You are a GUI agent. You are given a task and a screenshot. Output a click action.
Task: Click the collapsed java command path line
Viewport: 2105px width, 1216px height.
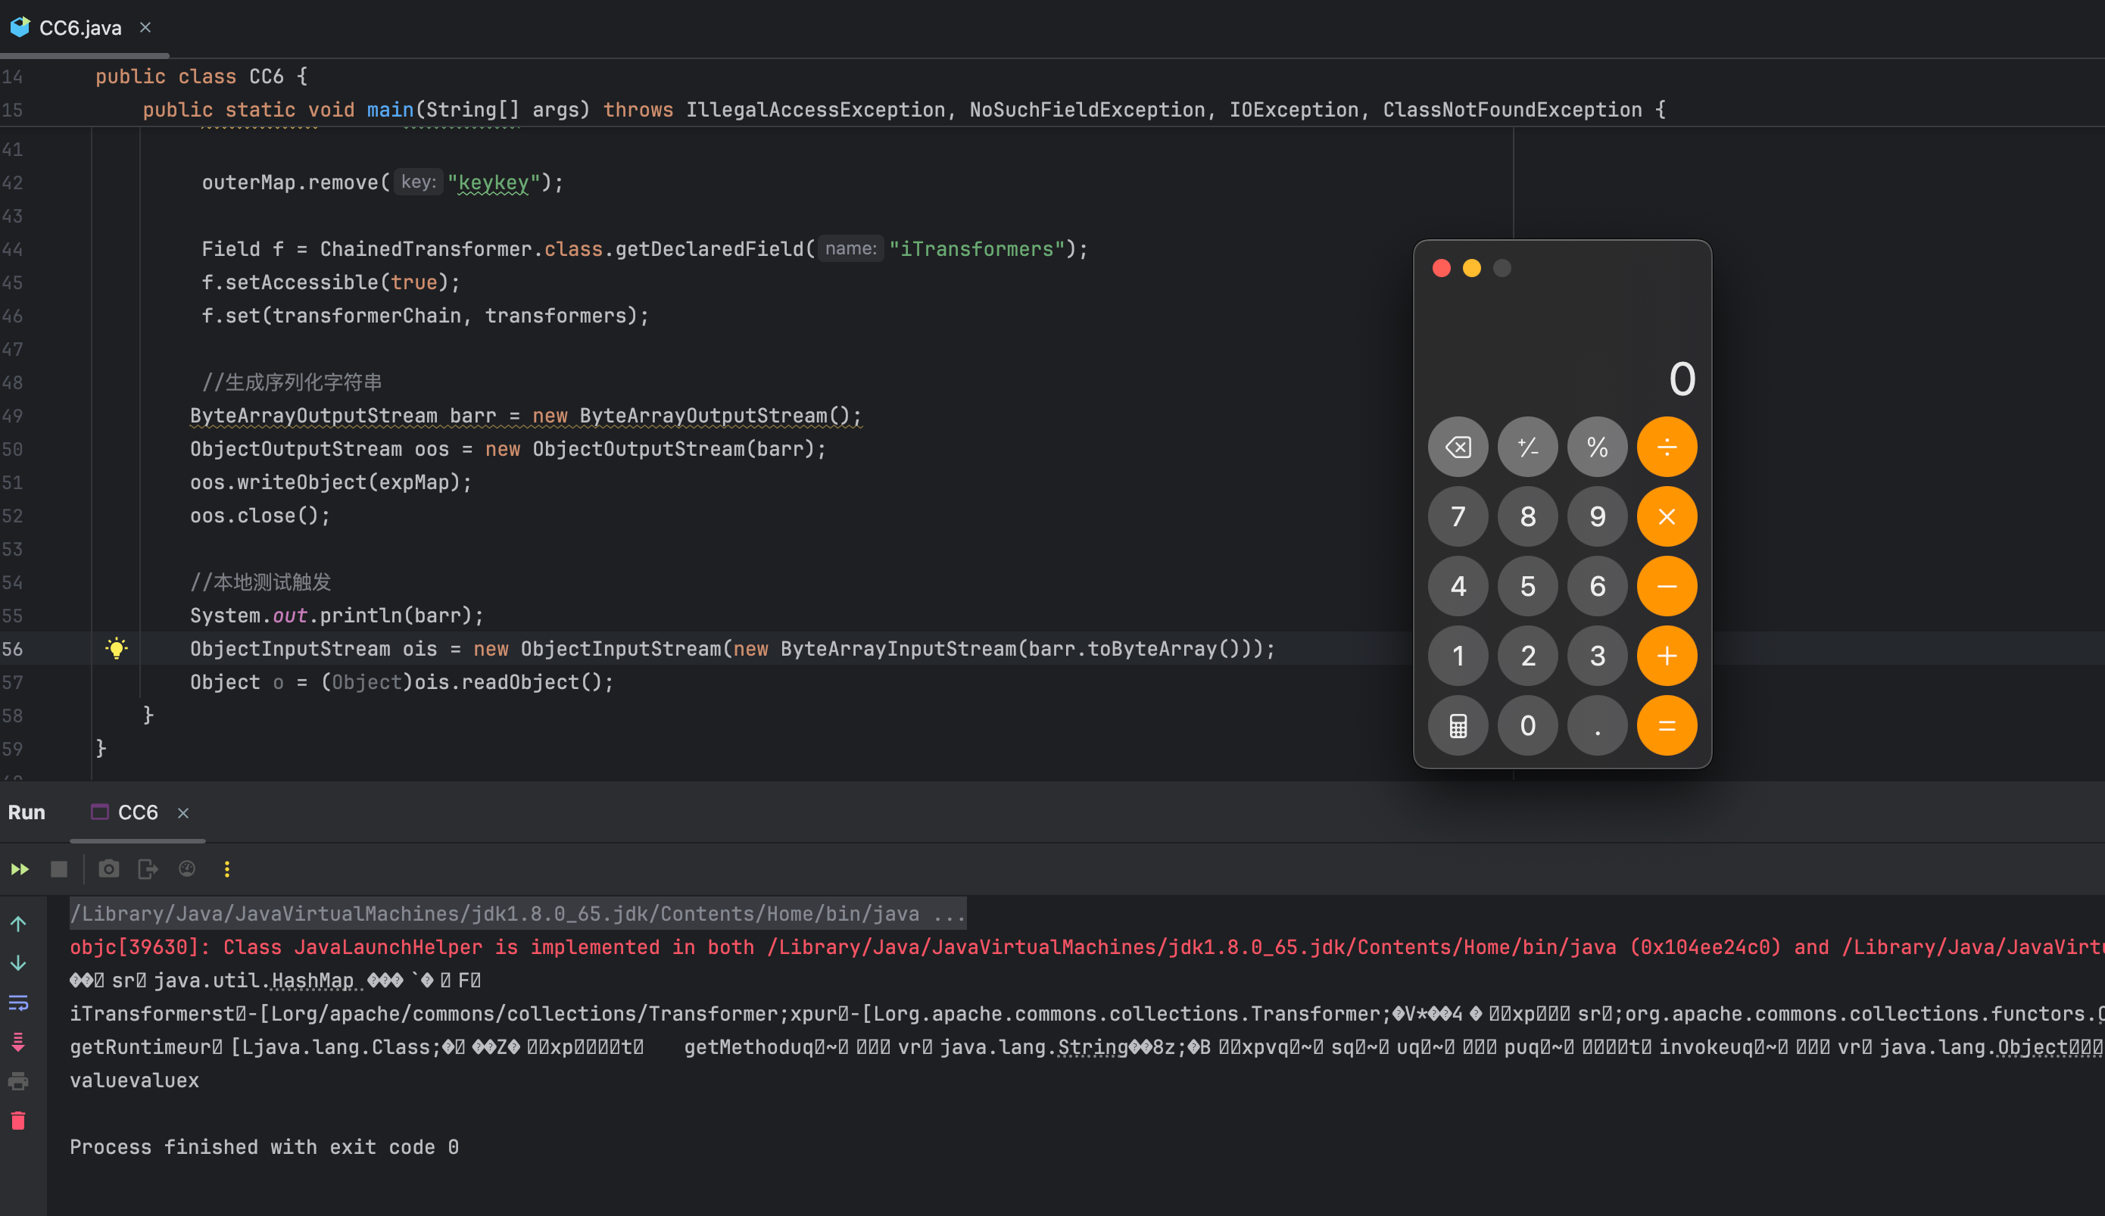(518, 913)
